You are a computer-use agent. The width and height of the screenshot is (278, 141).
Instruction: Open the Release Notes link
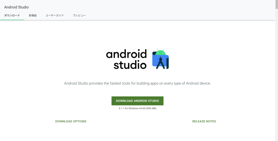[x=204, y=121]
